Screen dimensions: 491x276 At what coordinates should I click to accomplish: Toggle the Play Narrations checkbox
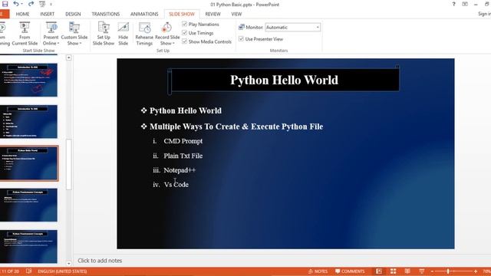pyautogui.click(x=184, y=24)
